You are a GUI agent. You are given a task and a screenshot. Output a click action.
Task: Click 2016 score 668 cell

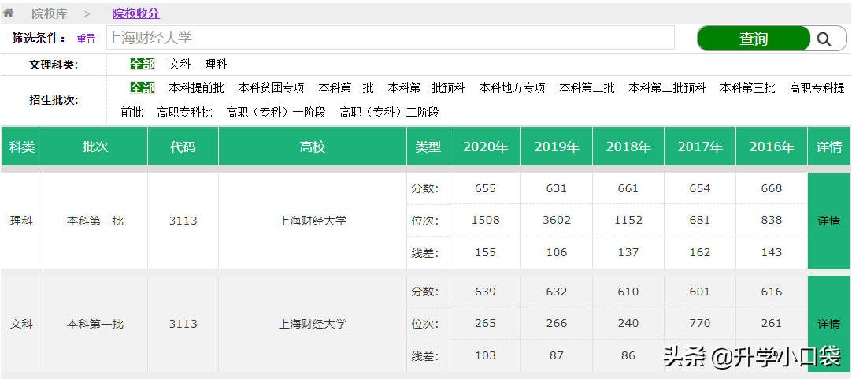tap(772, 188)
